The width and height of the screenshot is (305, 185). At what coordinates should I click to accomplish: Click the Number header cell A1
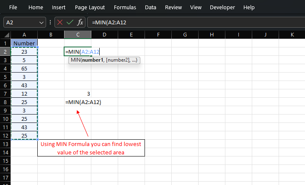[24, 43]
